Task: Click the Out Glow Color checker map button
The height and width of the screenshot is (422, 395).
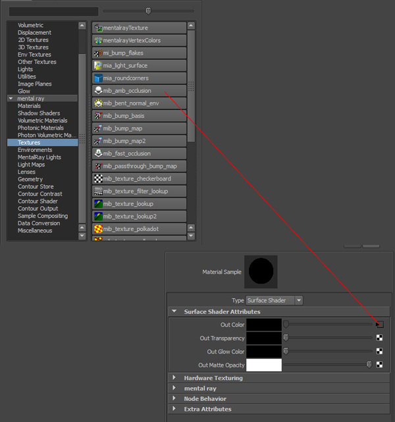Action: tap(379, 351)
